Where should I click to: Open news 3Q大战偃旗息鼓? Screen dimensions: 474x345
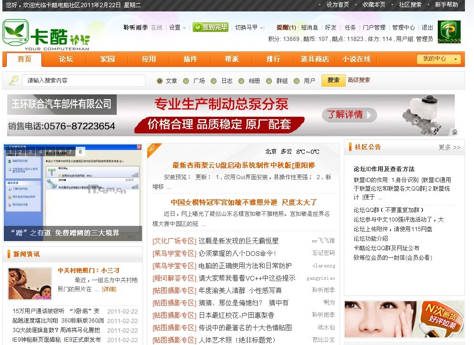click(x=56, y=330)
